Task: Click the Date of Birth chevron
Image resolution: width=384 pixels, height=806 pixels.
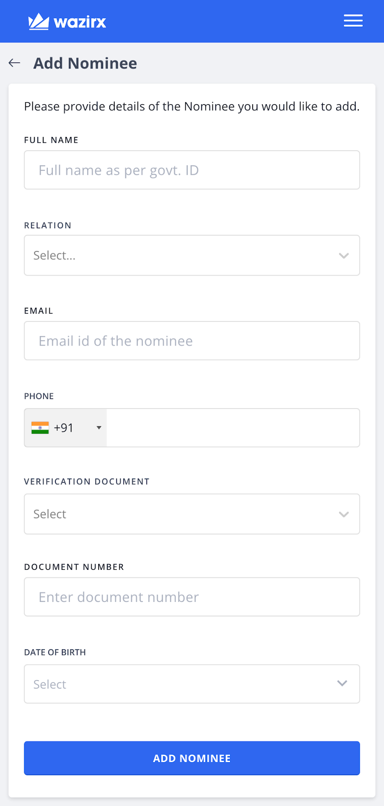Action: 342,684
